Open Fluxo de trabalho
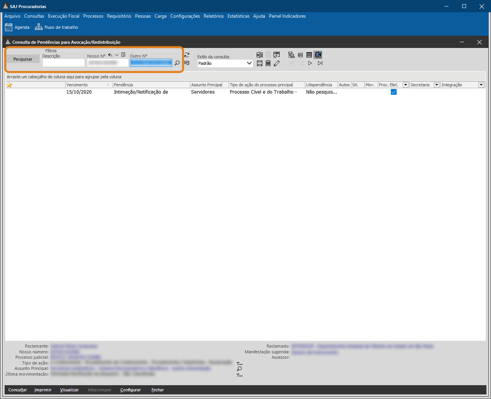The image size is (491, 399). pyautogui.click(x=56, y=27)
